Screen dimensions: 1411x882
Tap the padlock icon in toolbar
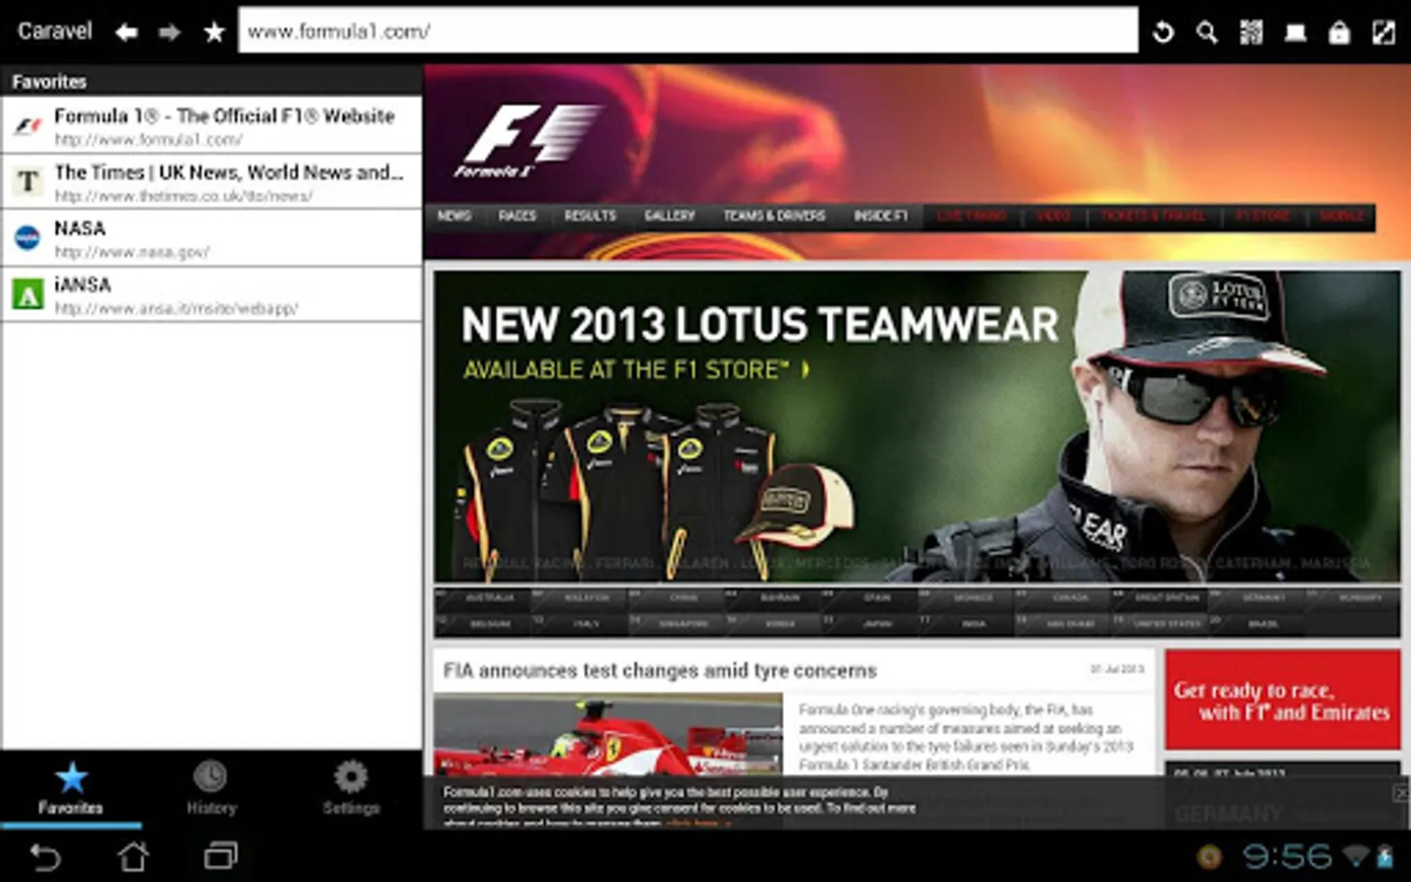point(1339,32)
